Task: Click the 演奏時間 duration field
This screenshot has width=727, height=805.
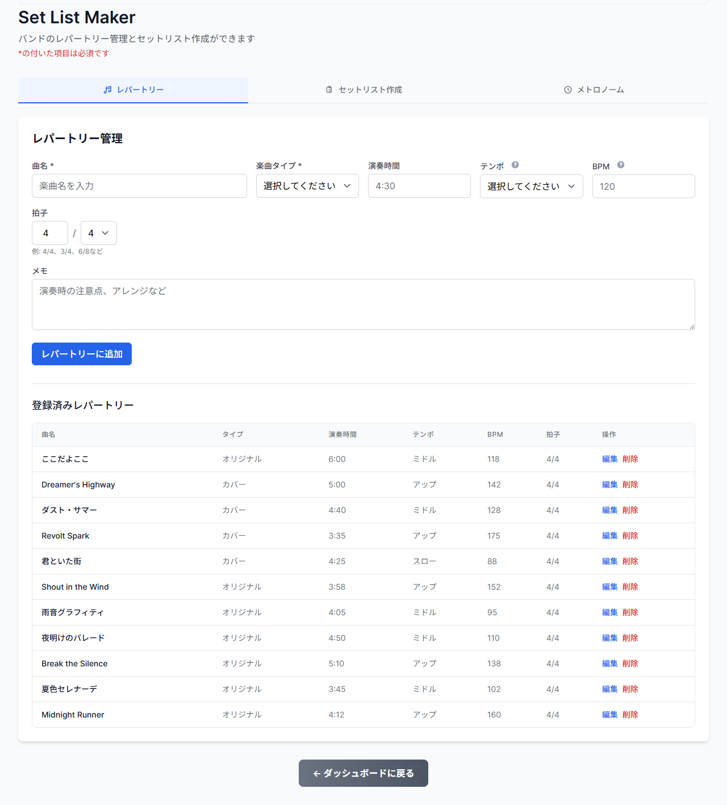Action: point(419,186)
